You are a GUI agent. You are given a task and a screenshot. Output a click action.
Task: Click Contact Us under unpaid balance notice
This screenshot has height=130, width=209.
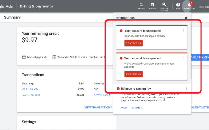(134, 43)
